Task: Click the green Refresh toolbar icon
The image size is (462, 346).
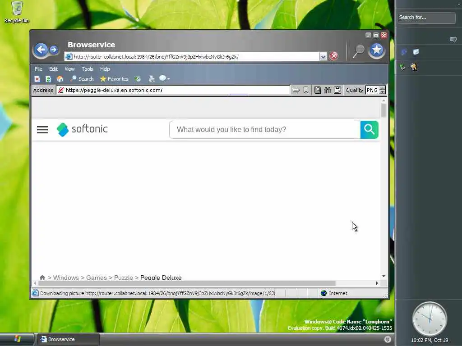Action: pos(48,79)
